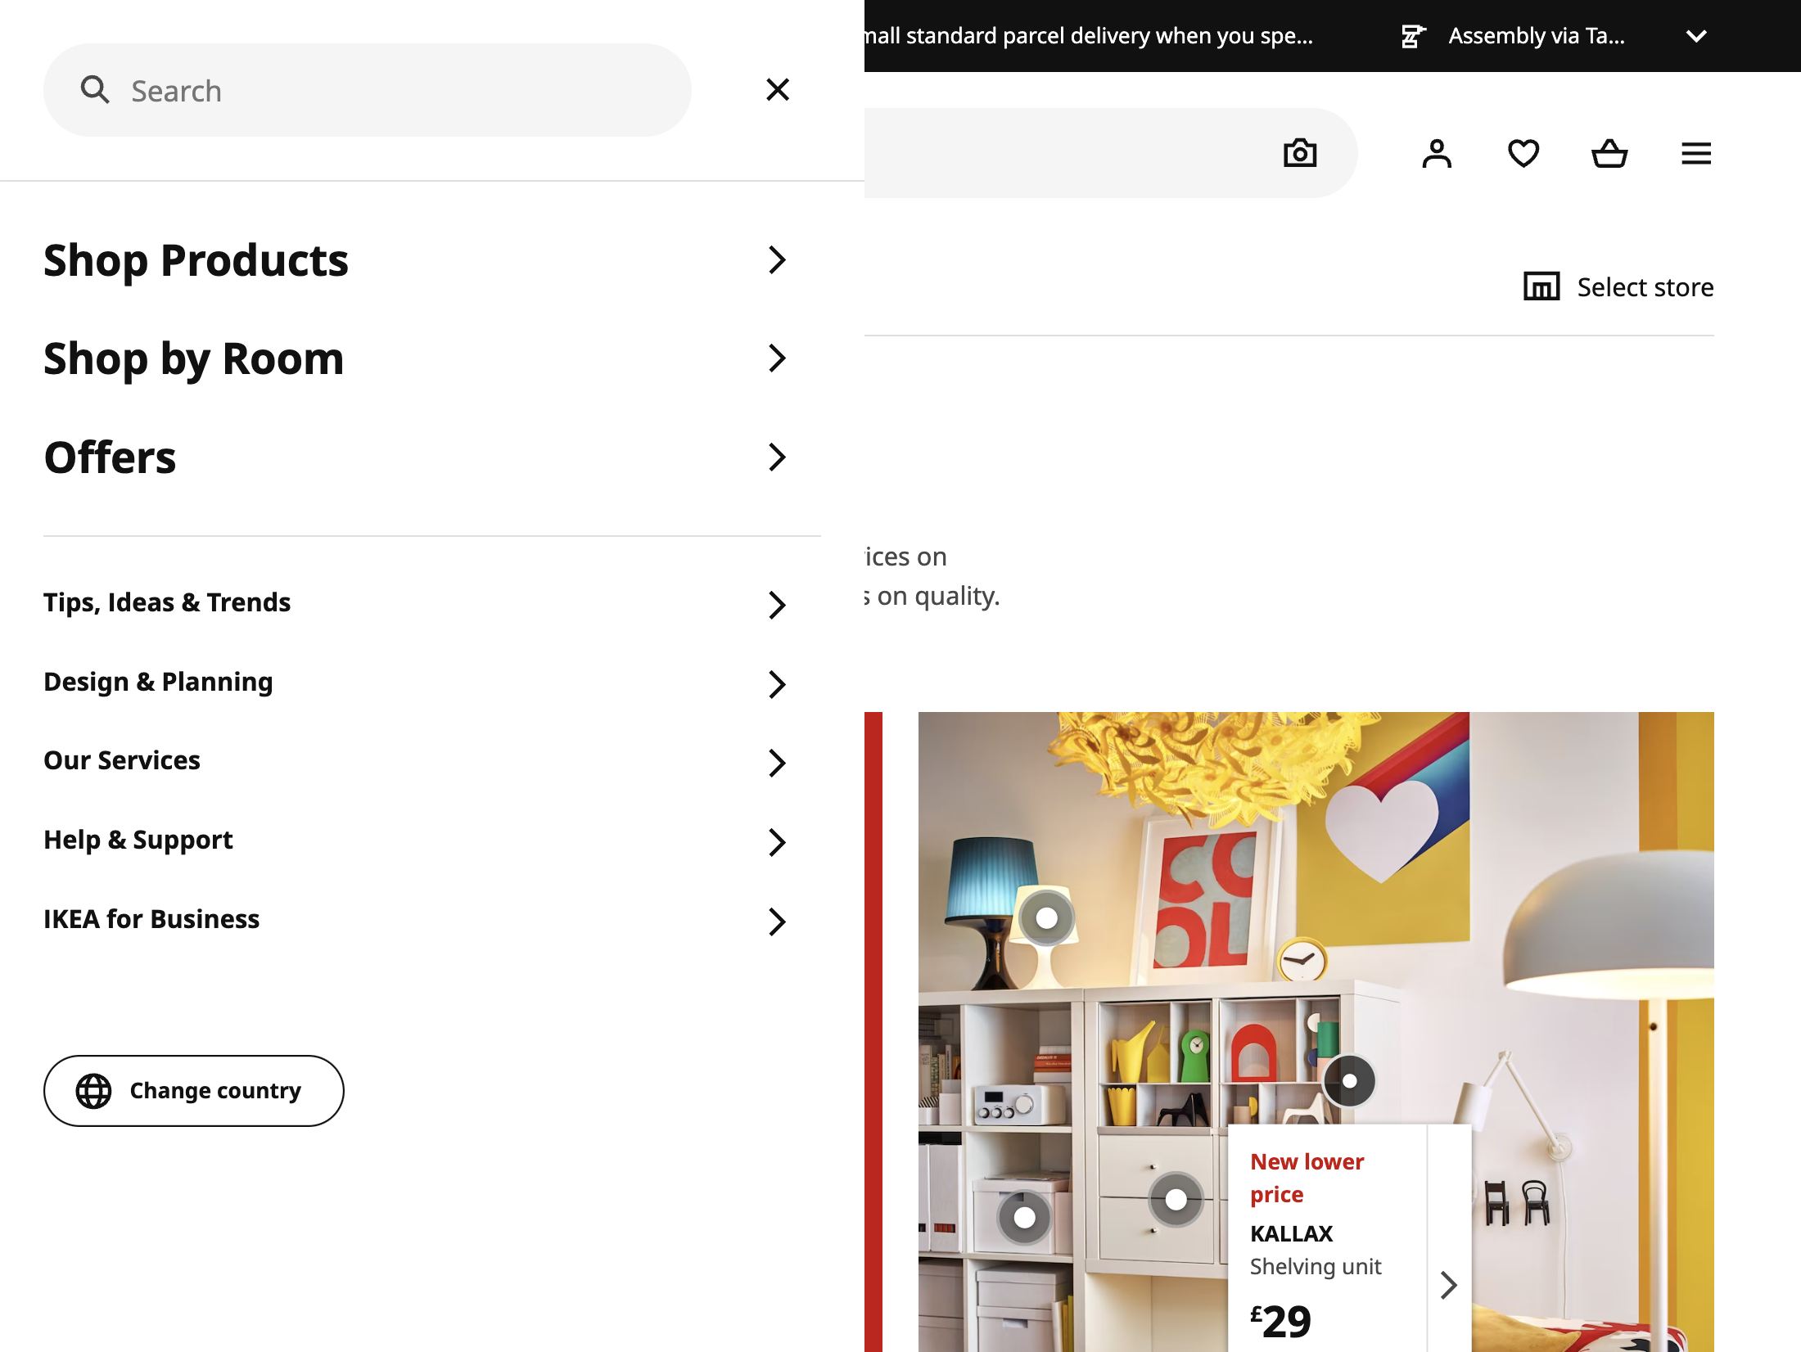Click the camera visual search icon
Image resolution: width=1801 pixels, height=1352 pixels.
click(x=1299, y=153)
